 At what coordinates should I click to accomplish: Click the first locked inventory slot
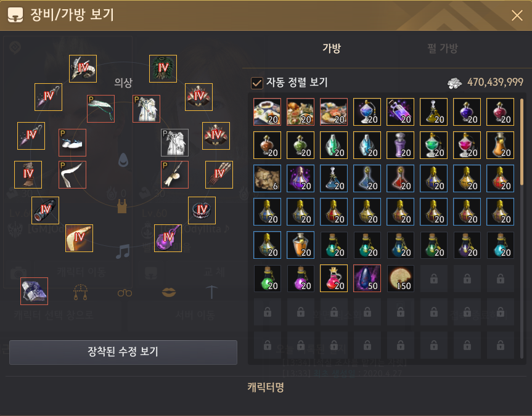click(x=433, y=279)
